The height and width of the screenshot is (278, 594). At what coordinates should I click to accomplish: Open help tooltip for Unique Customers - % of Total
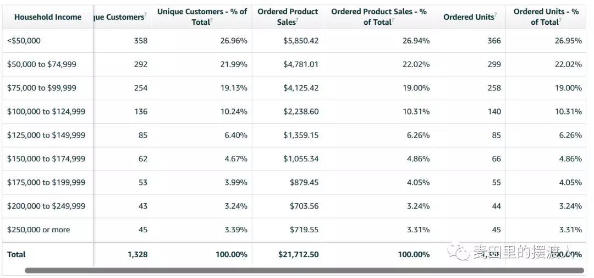pyautogui.click(x=212, y=20)
